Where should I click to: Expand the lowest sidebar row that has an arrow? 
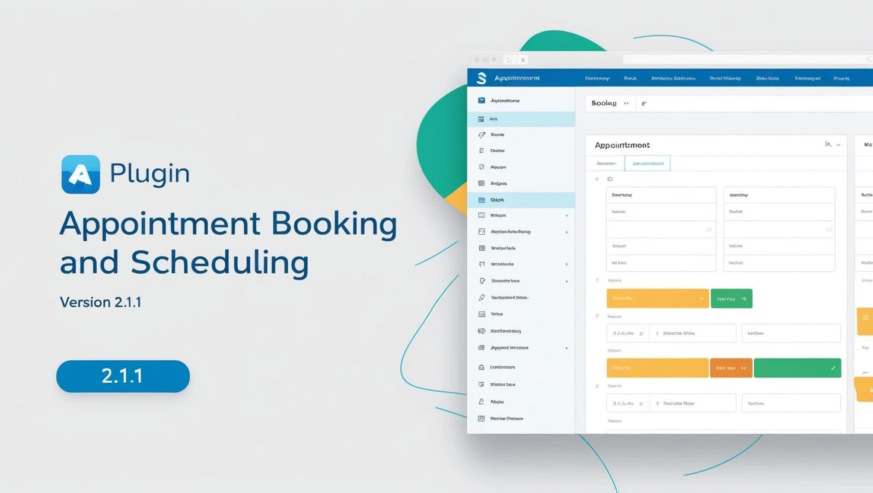pos(521,348)
